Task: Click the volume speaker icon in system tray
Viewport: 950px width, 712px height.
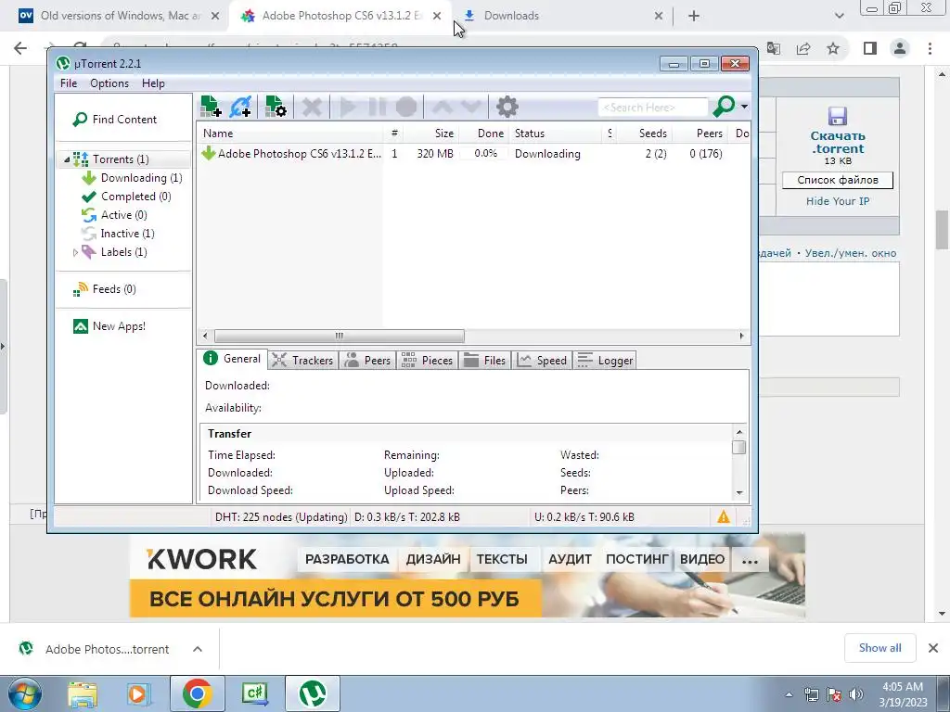Action: [x=856, y=693]
